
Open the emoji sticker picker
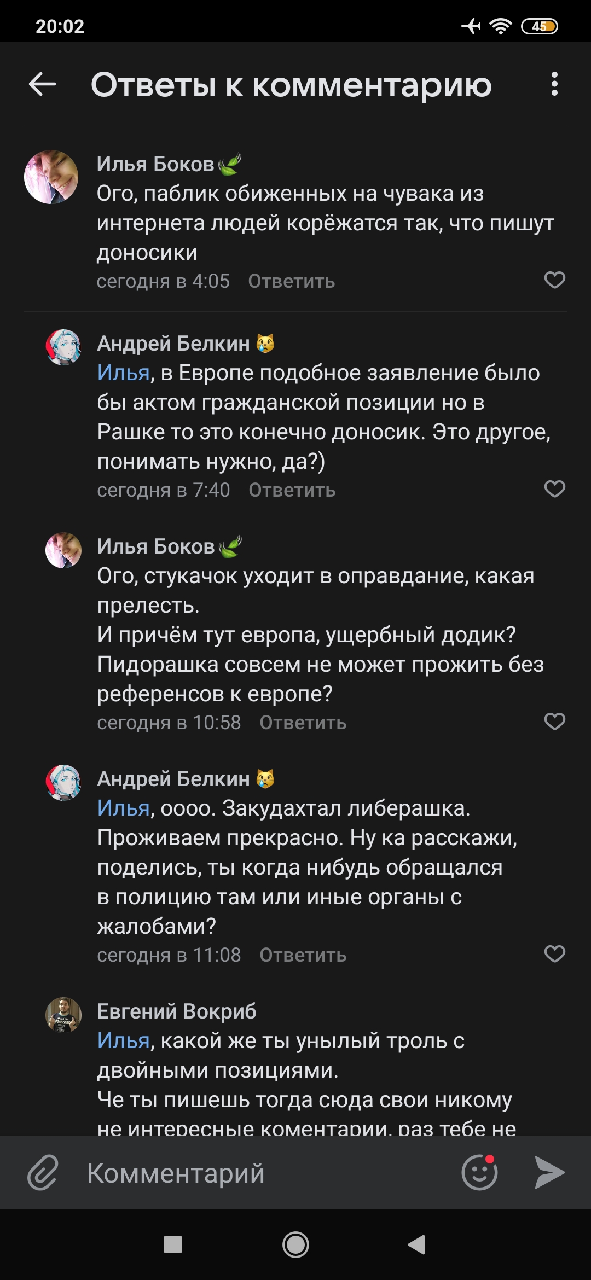pos(479,1172)
